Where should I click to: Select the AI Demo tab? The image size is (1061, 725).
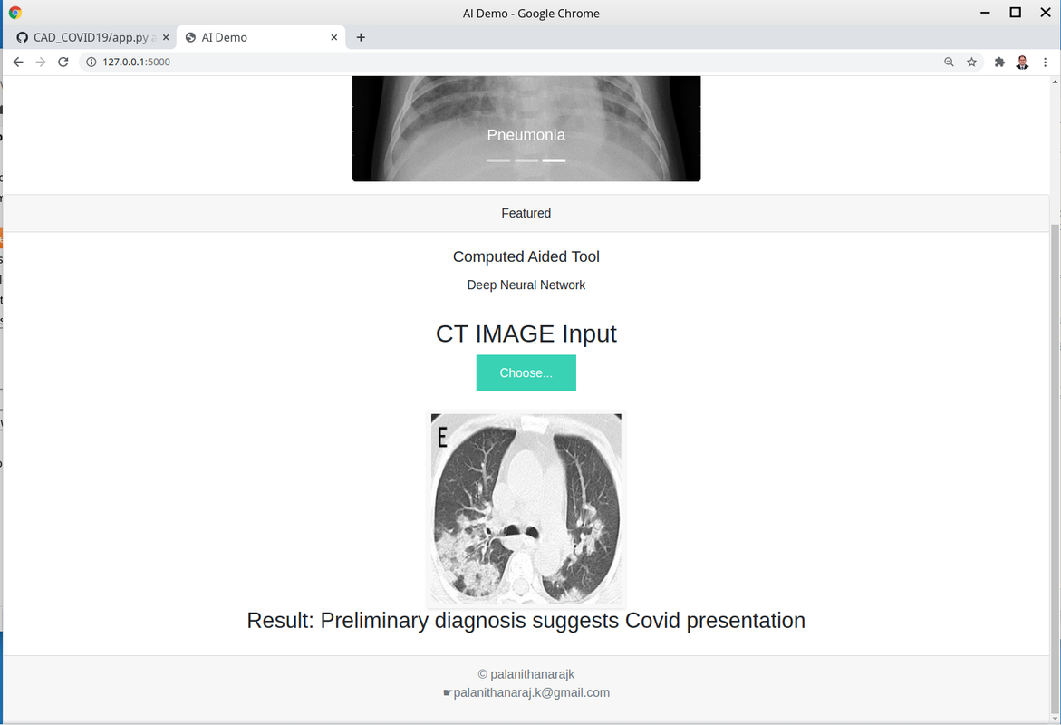click(x=261, y=37)
